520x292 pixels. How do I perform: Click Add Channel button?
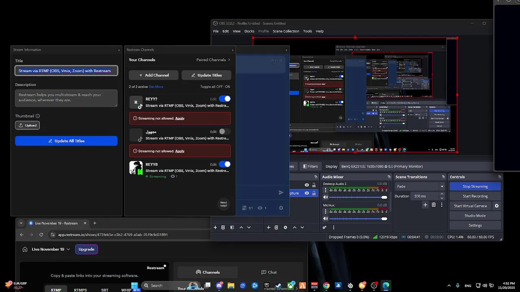[154, 75]
